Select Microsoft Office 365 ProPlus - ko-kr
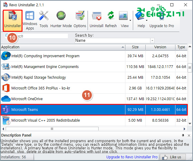The height and width of the screenshot is (161, 193). [x=94, y=88]
